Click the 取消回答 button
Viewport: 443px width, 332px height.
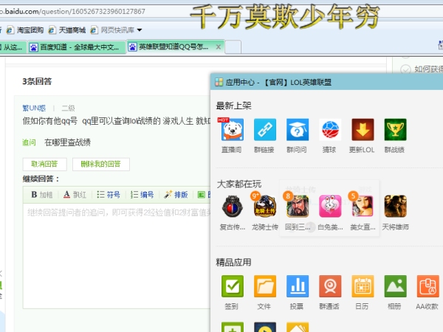pyautogui.click(x=44, y=165)
